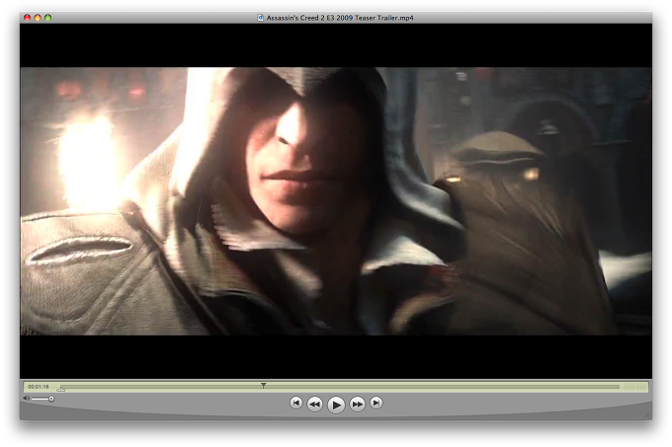The image size is (672, 447).
Task: Click the volume slider knob
Action: coord(51,399)
